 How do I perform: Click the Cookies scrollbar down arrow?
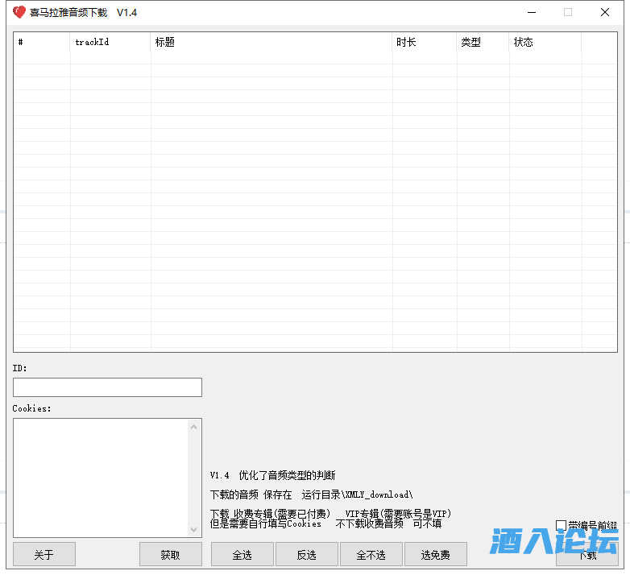pyautogui.click(x=193, y=529)
